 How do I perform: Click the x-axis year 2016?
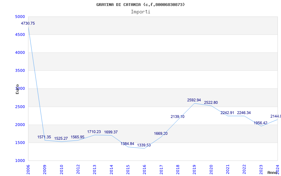pyautogui.click(x=144, y=169)
